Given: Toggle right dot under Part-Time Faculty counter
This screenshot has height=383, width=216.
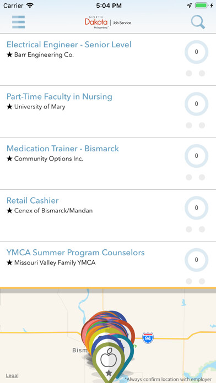Looking at the screenshot, I should pyautogui.click(x=202, y=125).
